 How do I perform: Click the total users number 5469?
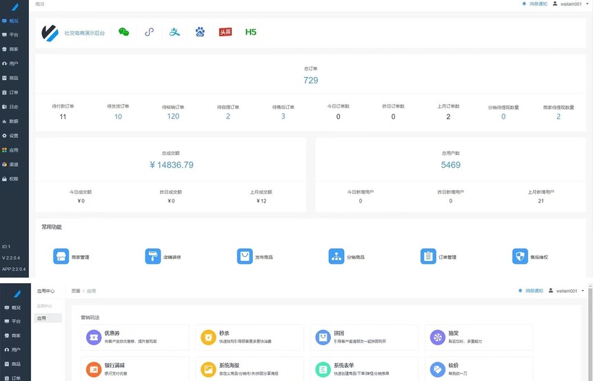tap(450, 165)
